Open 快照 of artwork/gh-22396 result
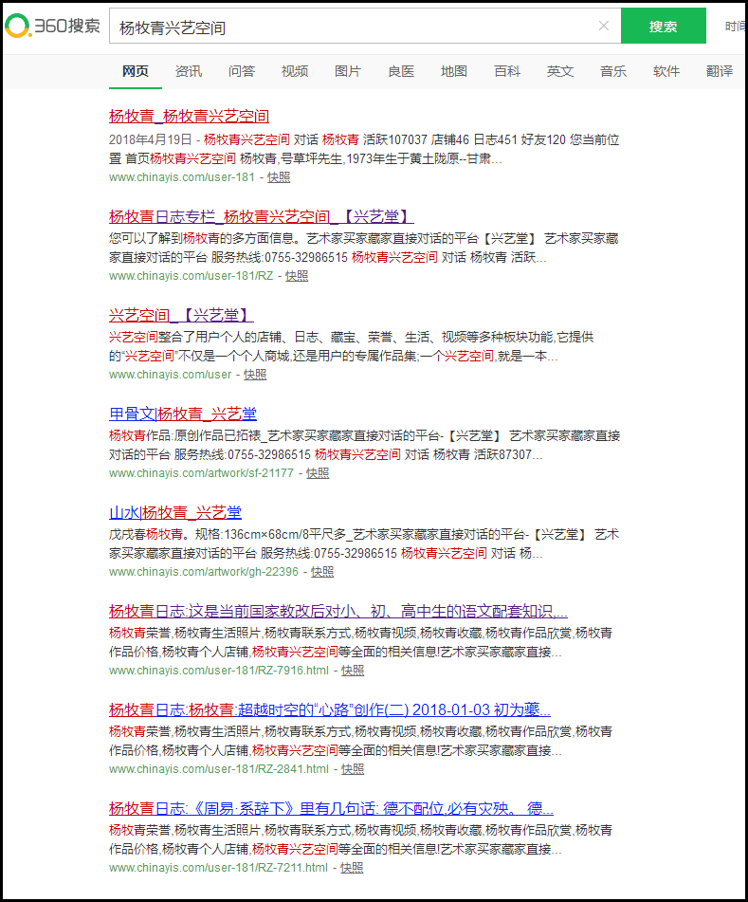 [x=322, y=572]
